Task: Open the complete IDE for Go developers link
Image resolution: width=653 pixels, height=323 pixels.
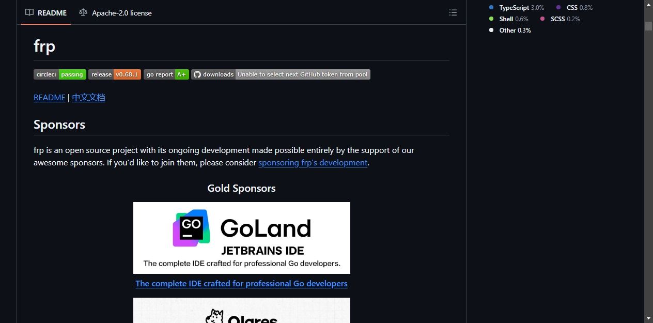Action: click(x=241, y=283)
